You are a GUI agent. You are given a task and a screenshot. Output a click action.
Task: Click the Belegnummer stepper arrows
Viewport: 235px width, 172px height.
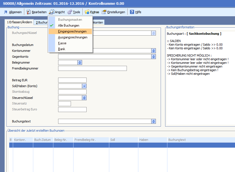click(80, 62)
